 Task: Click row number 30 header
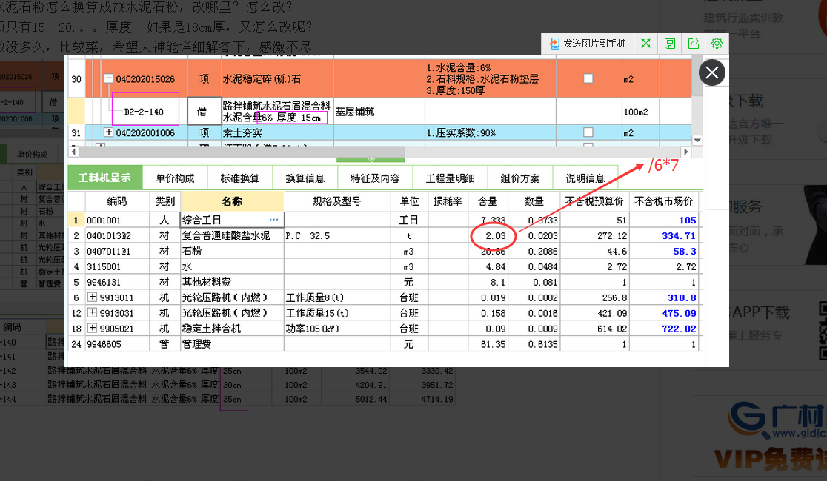[x=76, y=78]
